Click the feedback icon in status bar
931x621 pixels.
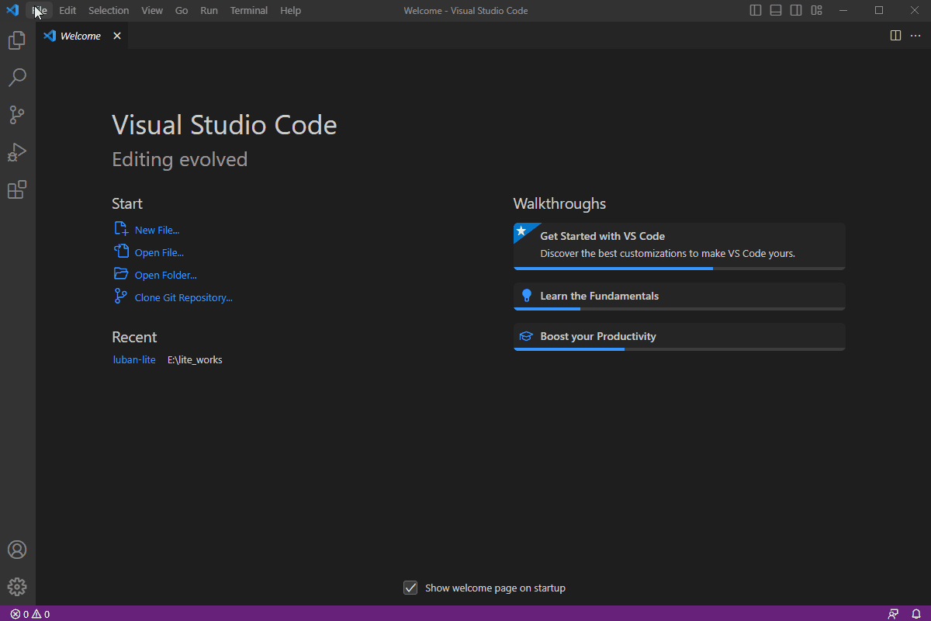tap(894, 614)
